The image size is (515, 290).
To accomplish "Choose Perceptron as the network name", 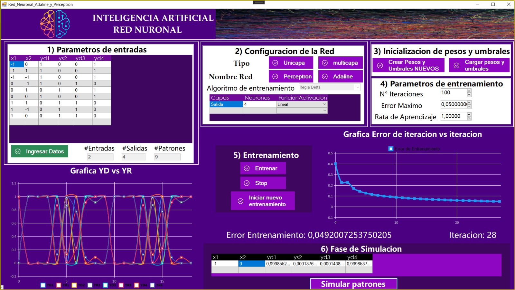I will pyautogui.click(x=291, y=76).
